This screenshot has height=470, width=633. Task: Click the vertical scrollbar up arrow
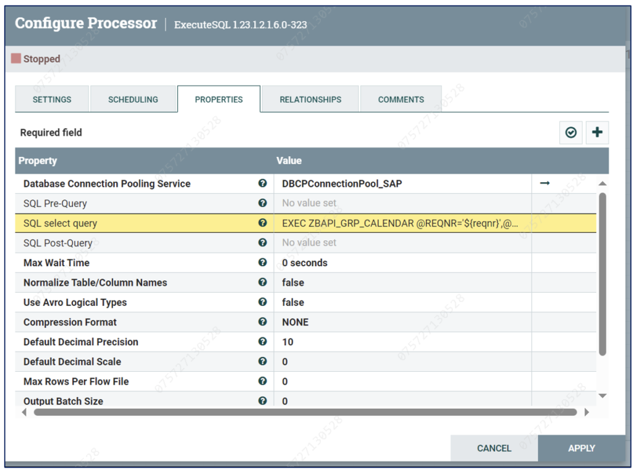click(602, 183)
